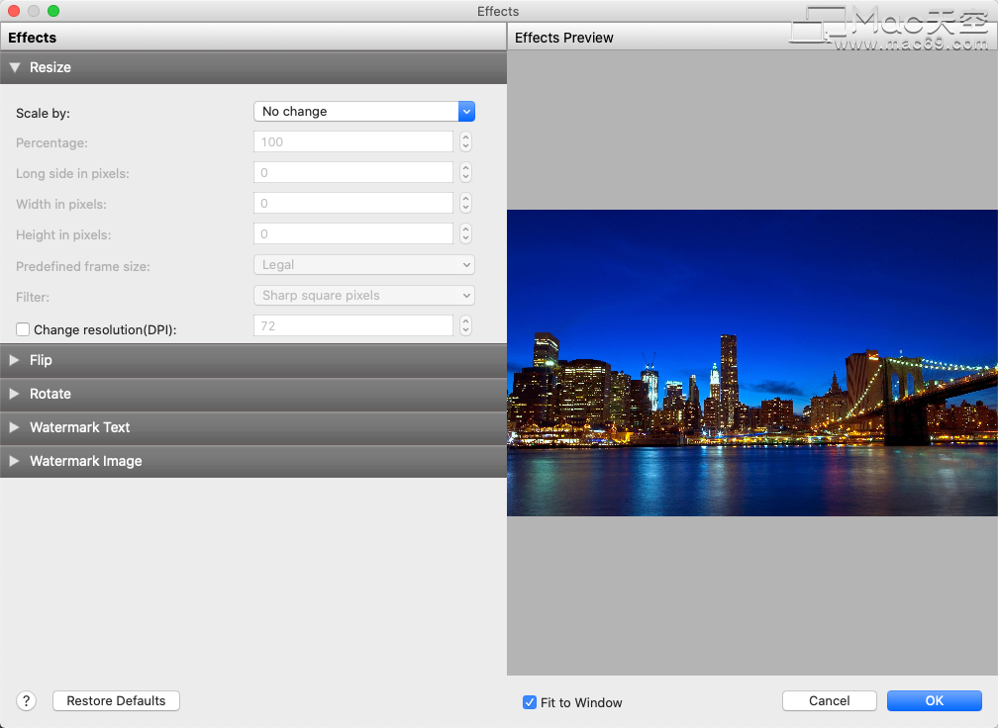The image size is (998, 728).
Task: Click the help question mark icon
Action: click(26, 700)
